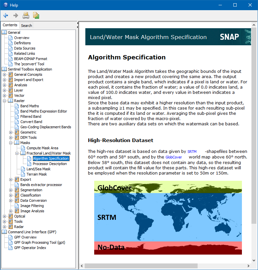Image resolution: width=258 pixels, height=270 pixels.
Task: Click the page icon beside Overview
Action: click(11, 38)
